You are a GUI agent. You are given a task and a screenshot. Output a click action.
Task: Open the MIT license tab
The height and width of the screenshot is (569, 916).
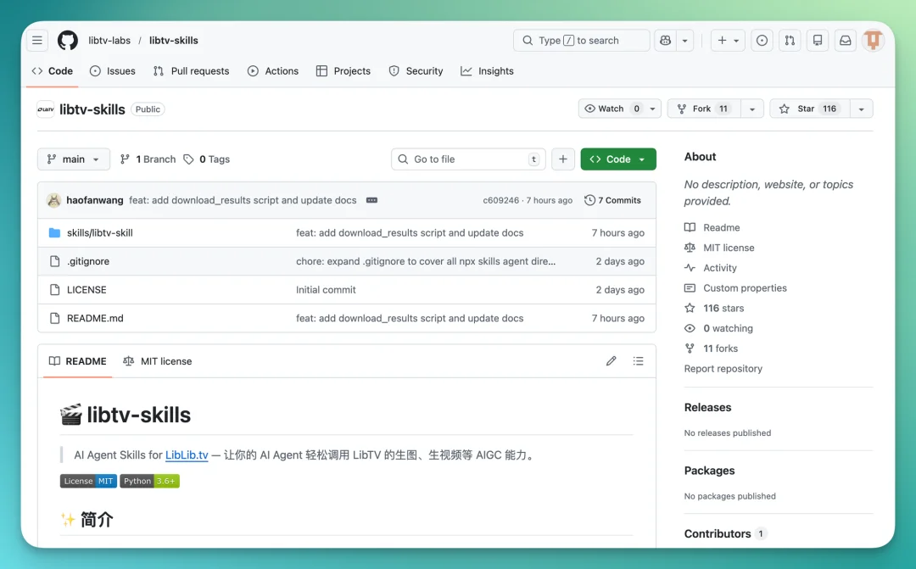click(x=158, y=361)
